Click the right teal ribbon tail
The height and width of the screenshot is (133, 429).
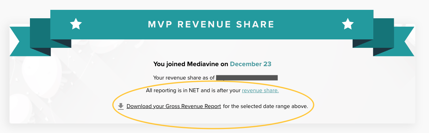402,41
